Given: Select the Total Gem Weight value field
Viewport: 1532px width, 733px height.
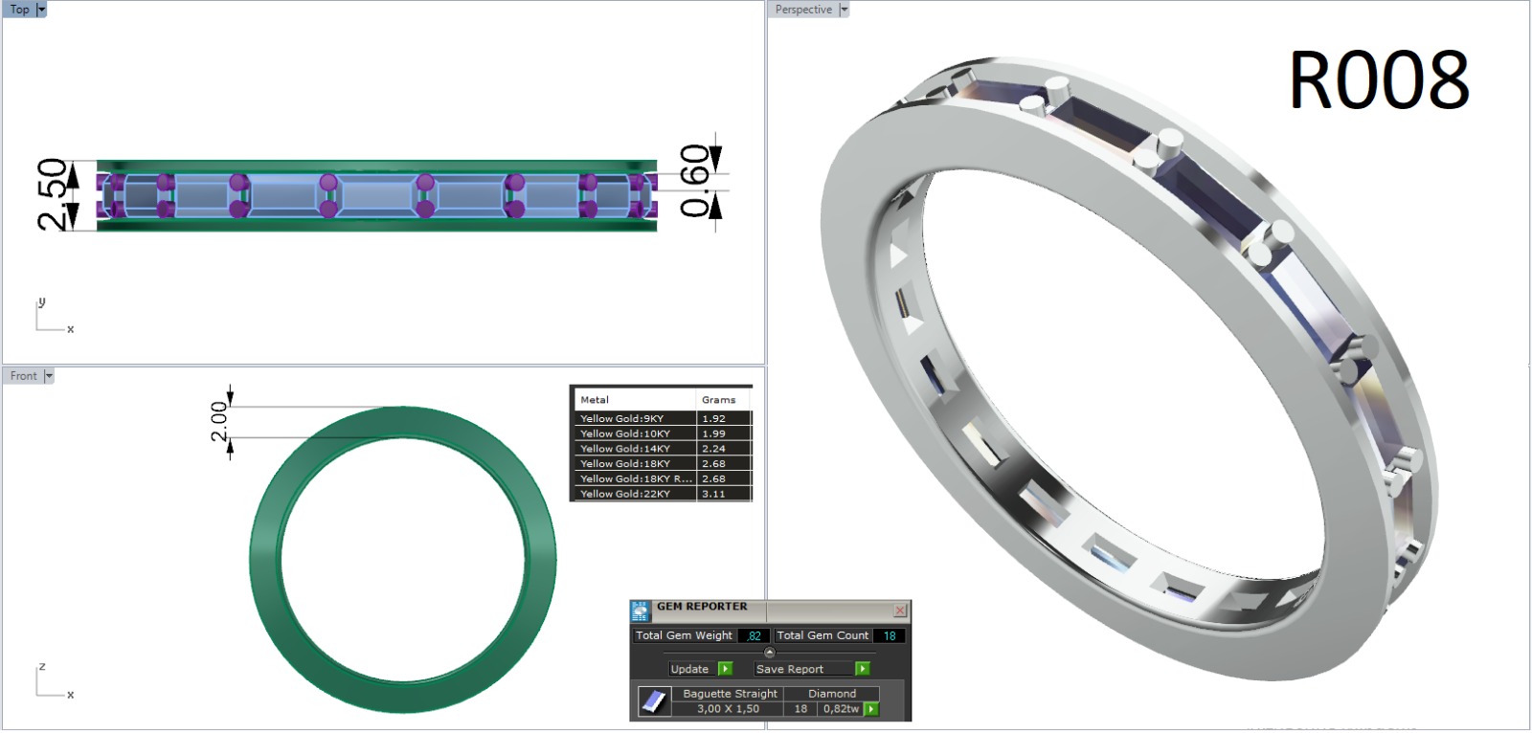Looking at the screenshot, I should [x=755, y=635].
